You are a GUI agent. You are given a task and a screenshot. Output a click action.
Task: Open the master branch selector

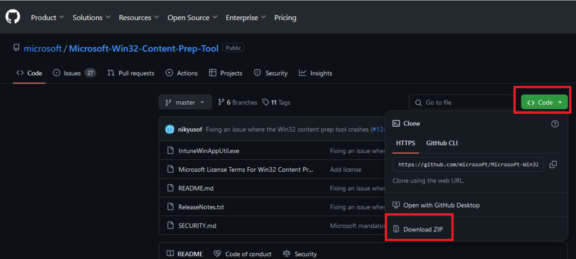[x=185, y=102]
